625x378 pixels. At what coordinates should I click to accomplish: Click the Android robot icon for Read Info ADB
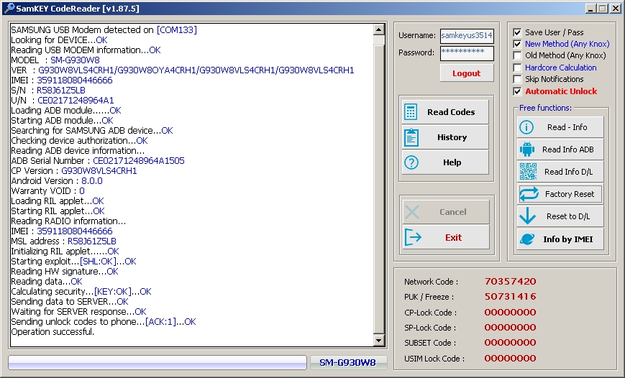tap(527, 149)
